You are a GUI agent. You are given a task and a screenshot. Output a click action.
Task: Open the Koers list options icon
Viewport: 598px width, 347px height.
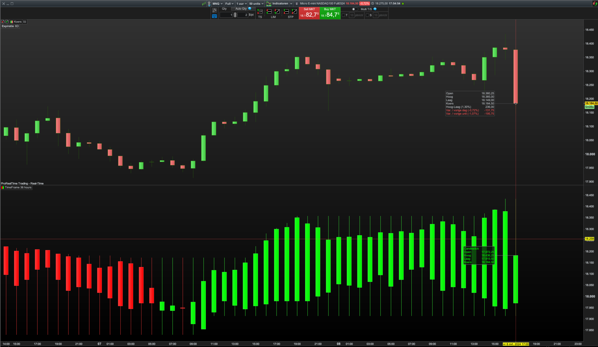(25, 22)
